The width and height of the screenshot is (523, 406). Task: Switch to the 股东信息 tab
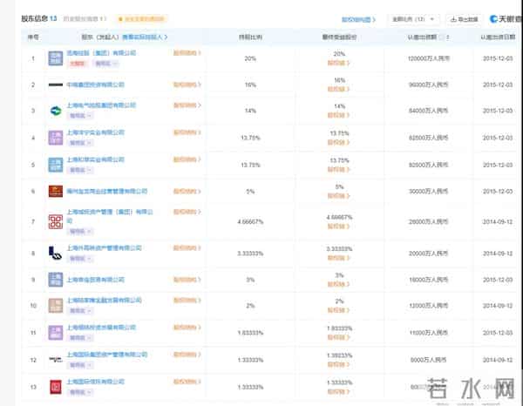(39, 17)
